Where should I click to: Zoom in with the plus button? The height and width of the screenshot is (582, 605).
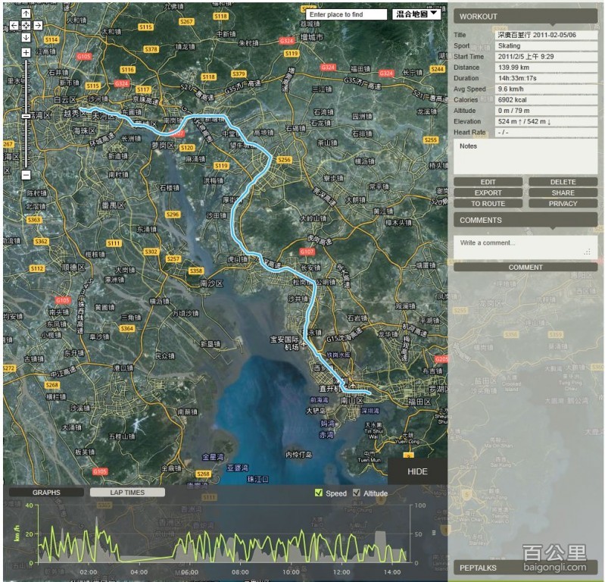click(26, 52)
